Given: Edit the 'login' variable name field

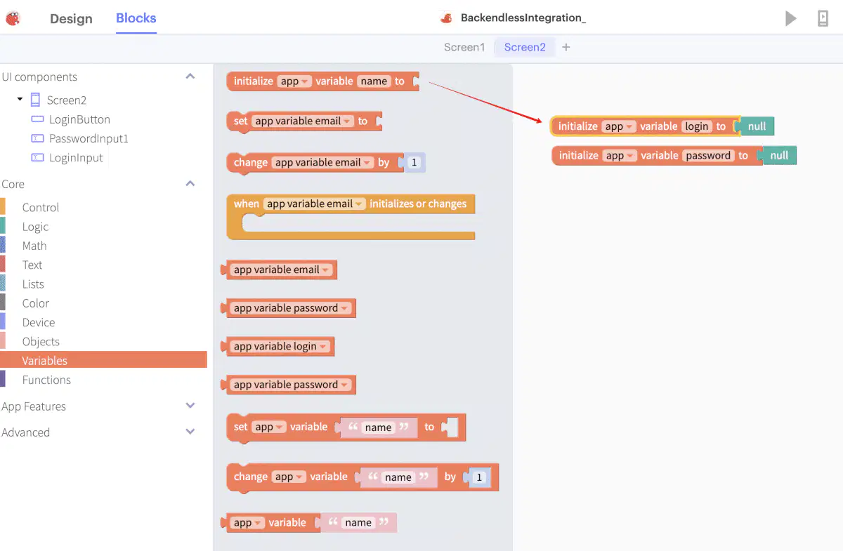Looking at the screenshot, I should click(697, 126).
